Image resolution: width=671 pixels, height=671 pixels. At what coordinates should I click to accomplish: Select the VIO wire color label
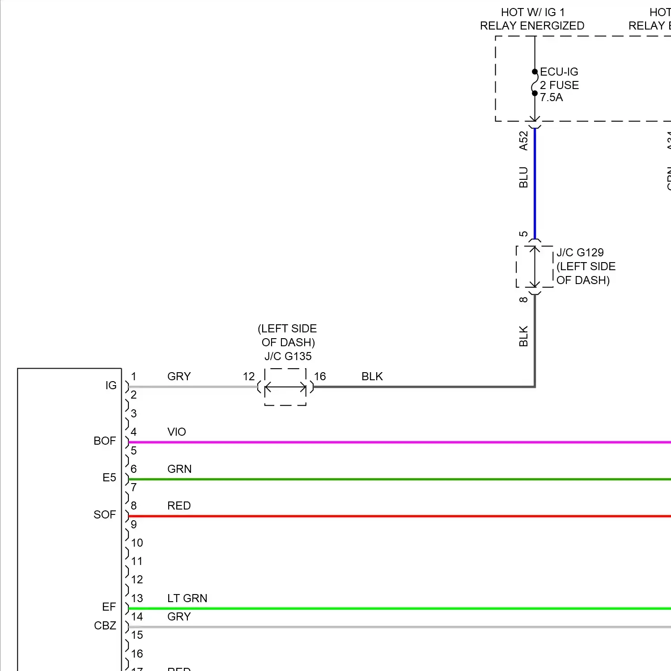point(176,432)
